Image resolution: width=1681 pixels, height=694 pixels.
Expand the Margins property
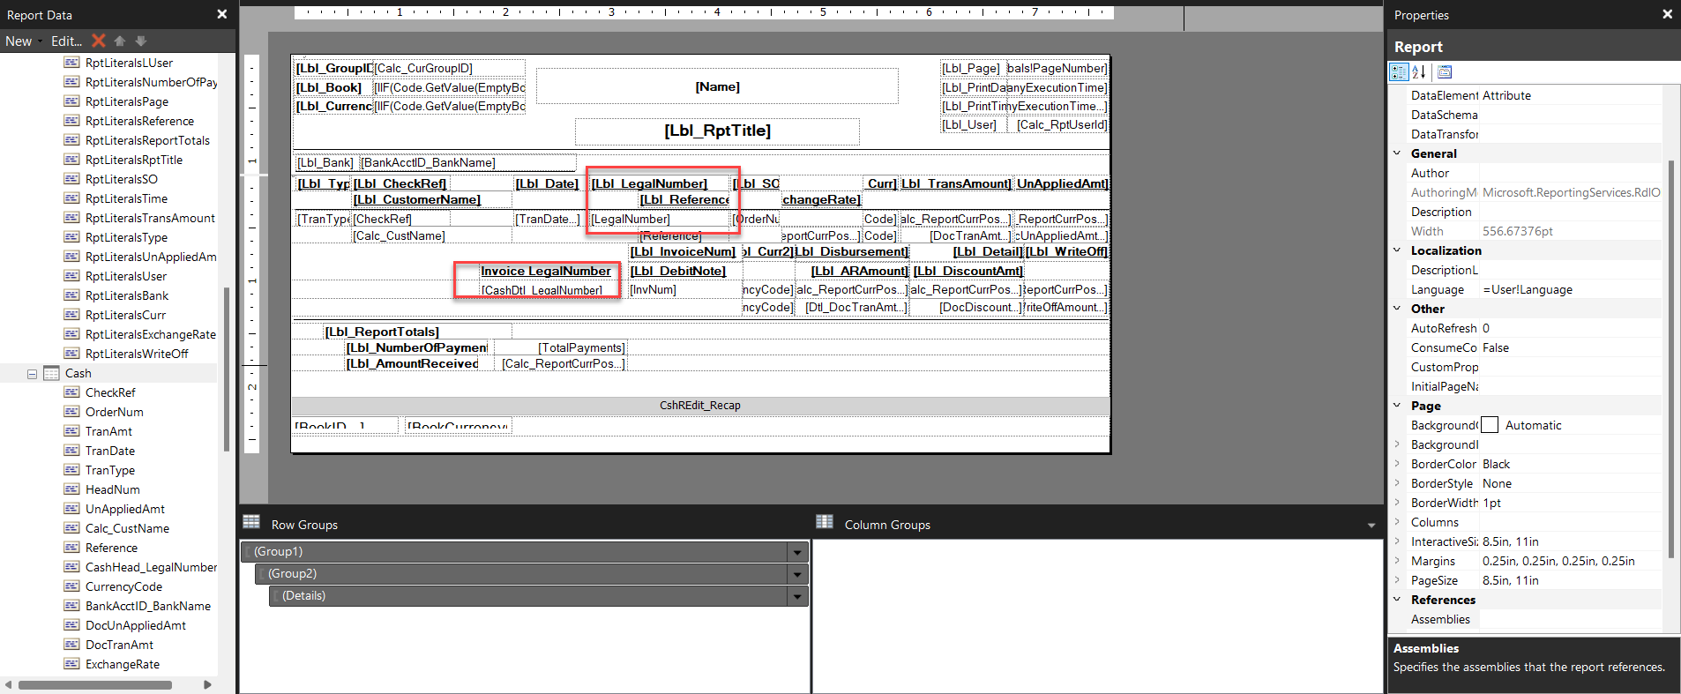click(1397, 561)
